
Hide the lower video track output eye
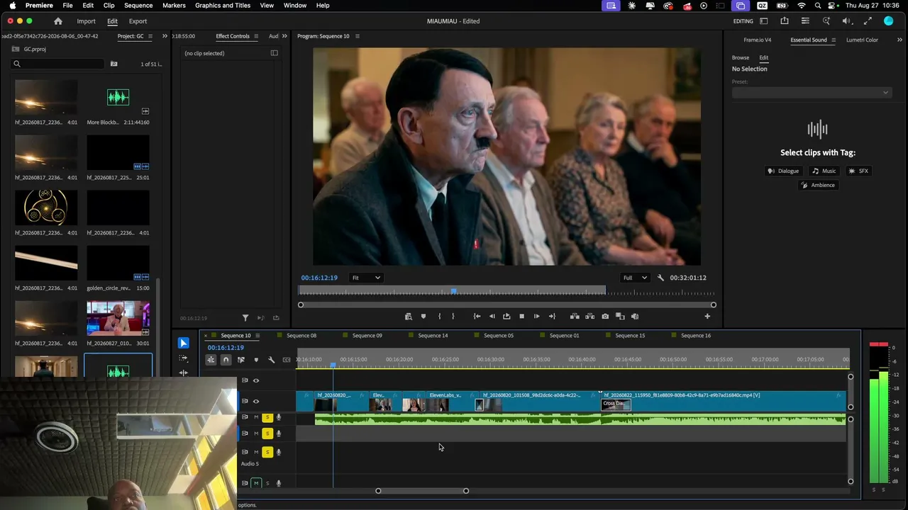tap(256, 401)
